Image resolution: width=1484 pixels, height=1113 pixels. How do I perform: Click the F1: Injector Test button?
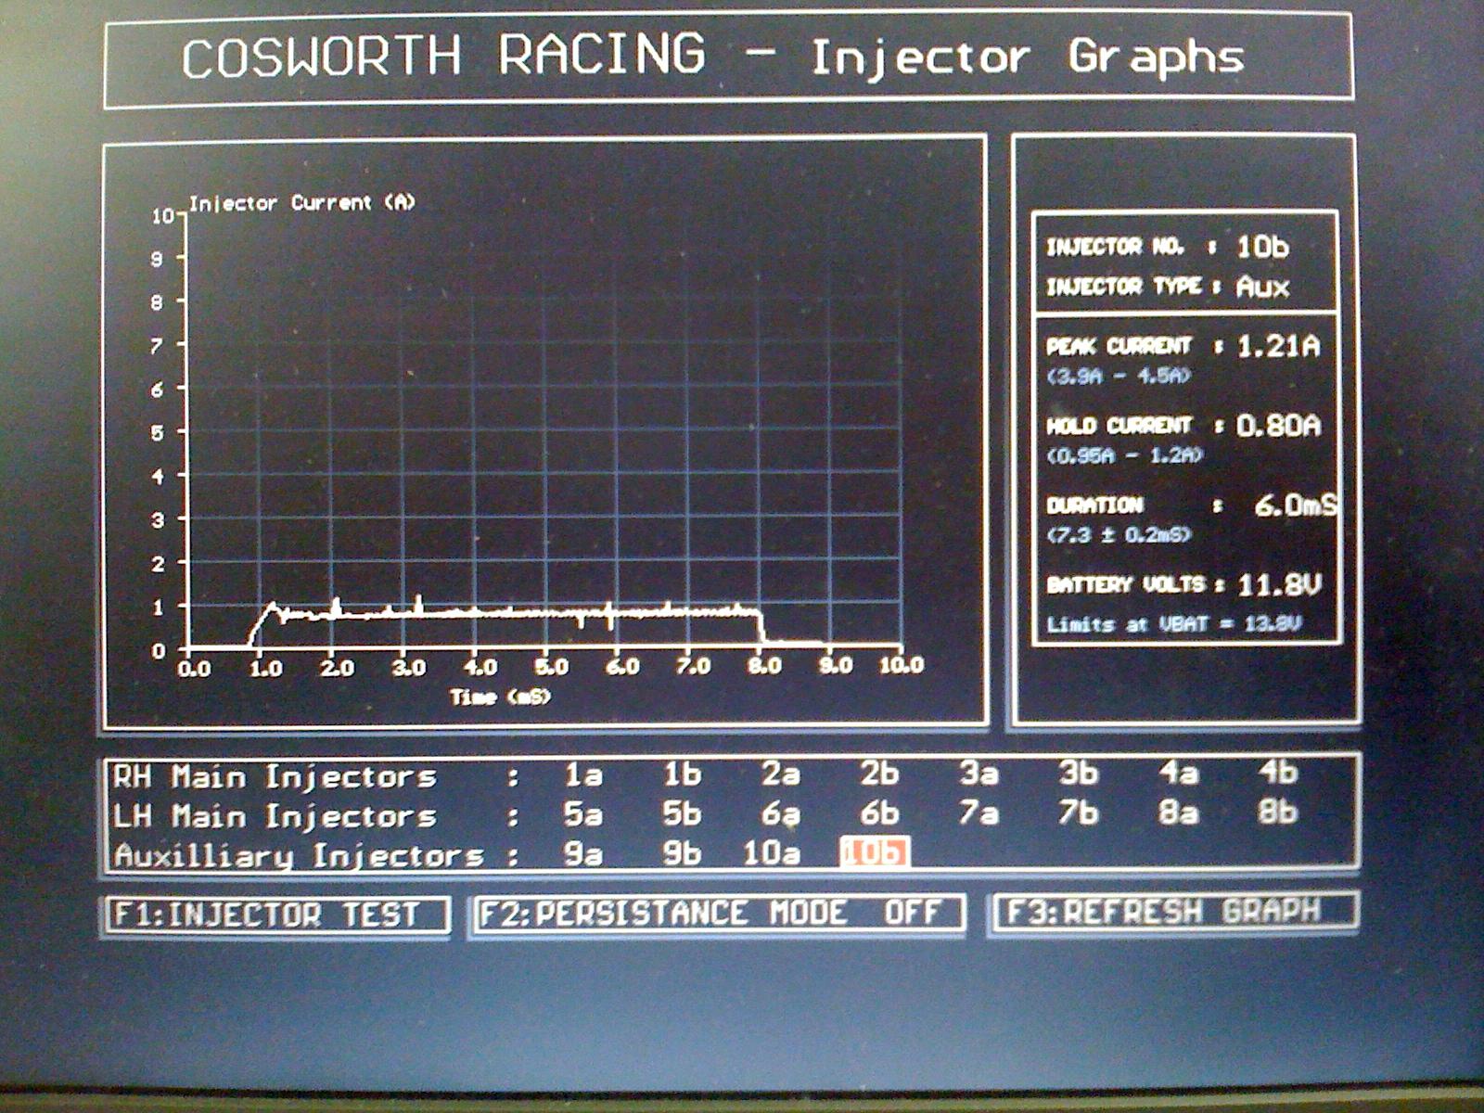[276, 915]
